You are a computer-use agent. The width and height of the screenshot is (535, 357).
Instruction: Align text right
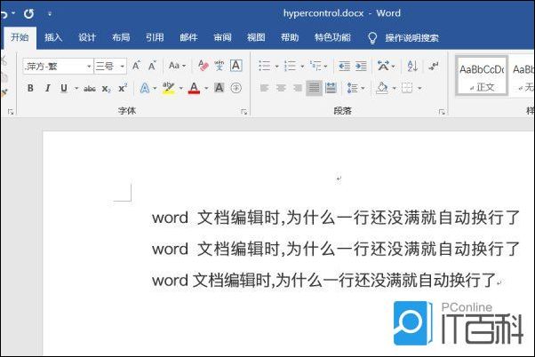coord(298,88)
